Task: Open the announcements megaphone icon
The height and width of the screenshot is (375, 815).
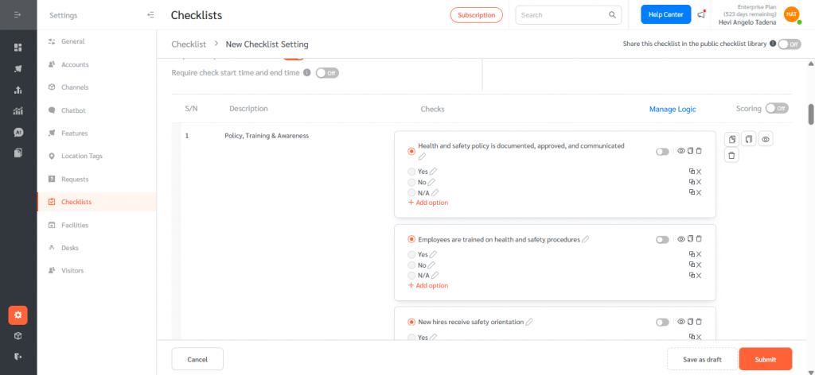Action: pos(701,14)
